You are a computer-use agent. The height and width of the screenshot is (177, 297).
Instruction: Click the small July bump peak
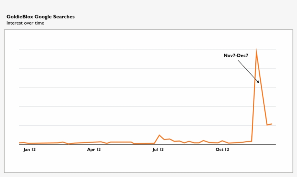pos(159,135)
